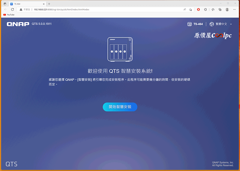This screenshot has height=171, width=240.
Task: Click the QNAP Systems, Inc. copyright text
Action: click(223, 164)
